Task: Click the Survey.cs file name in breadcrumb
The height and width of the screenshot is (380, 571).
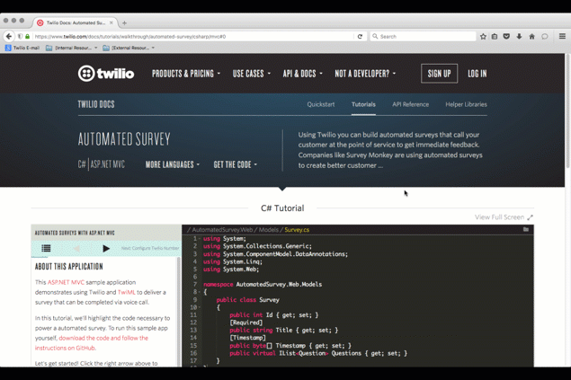Action: (x=297, y=230)
